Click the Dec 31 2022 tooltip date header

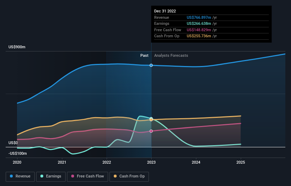coord(165,11)
